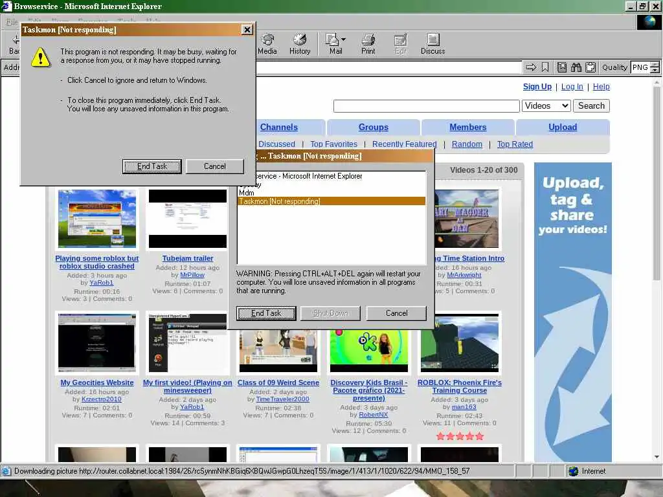The width and height of the screenshot is (663, 497).
Task: Click the Internet zone globe icon in status bar
Action: pyautogui.click(x=574, y=471)
